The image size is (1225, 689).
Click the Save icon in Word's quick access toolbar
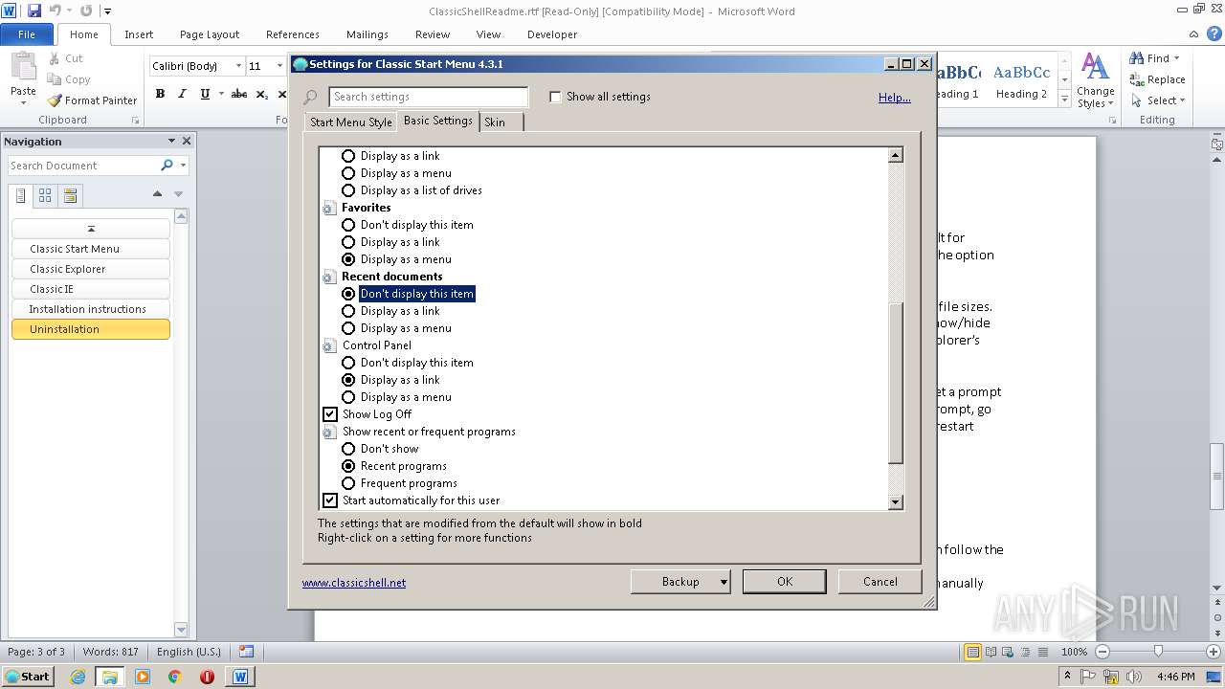tap(34, 11)
